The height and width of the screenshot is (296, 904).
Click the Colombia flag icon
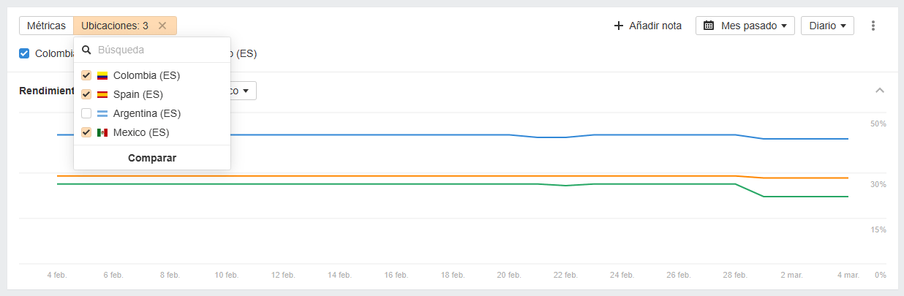coord(102,75)
